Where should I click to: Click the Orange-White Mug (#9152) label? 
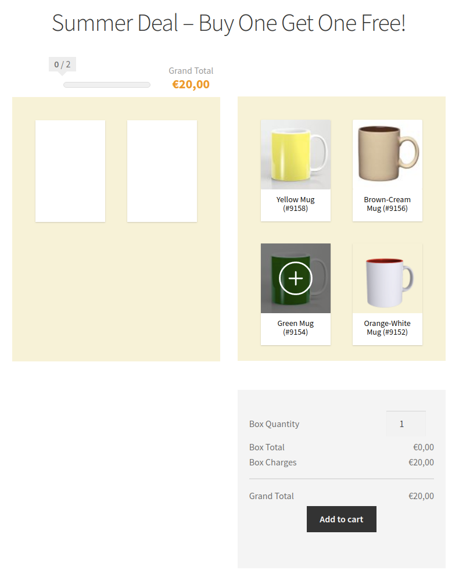tap(388, 328)
